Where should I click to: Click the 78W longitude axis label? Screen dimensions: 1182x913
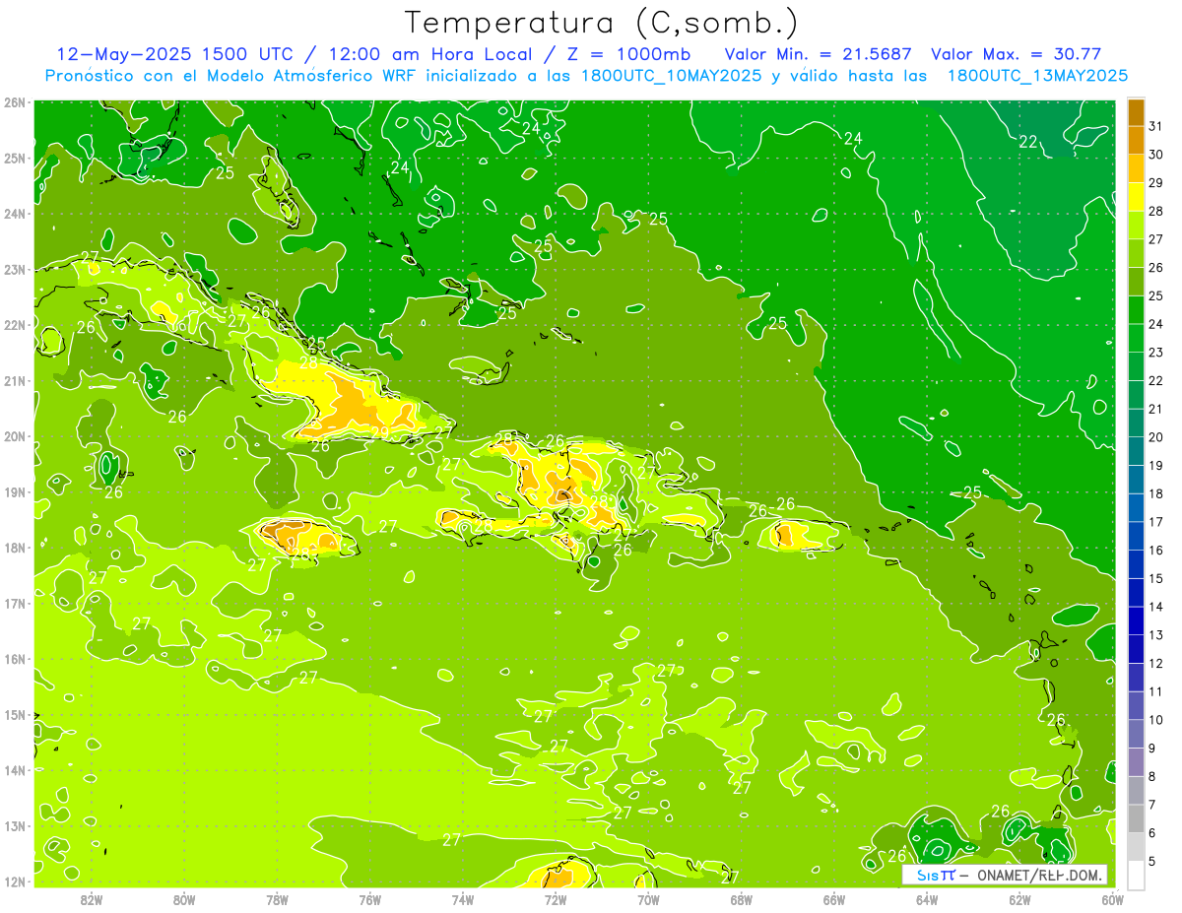(277, 899)
